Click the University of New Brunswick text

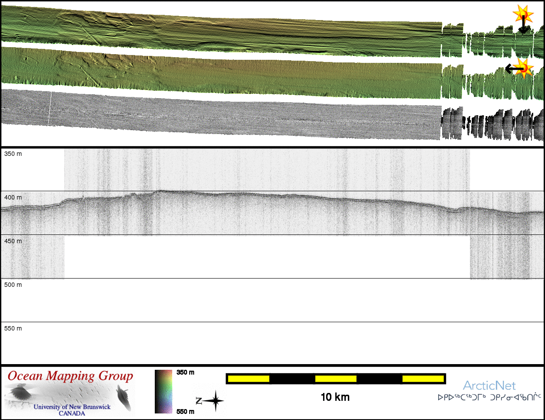(72, 407)
